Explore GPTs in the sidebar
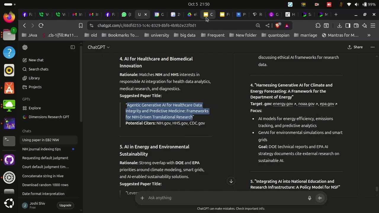 [49, 108]
